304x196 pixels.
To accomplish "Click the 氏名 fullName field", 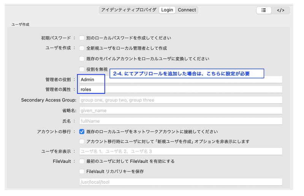I will point(181,121).
